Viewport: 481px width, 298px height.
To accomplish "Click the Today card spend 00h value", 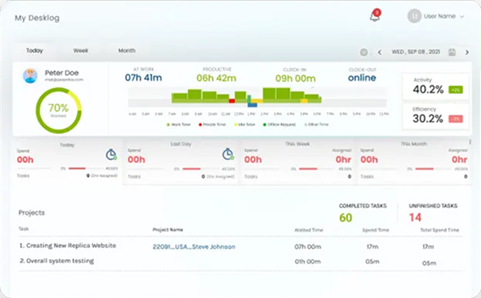I will coord(25,160).
